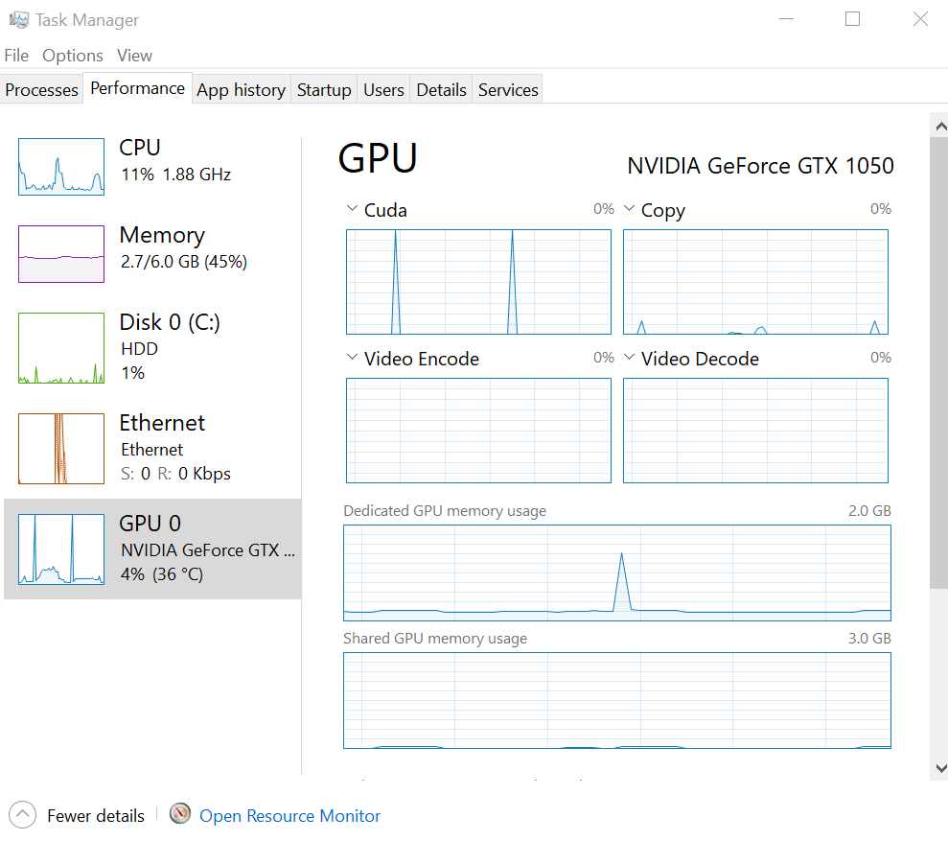
Task: Select the Memory usage mini graph
Action: (61, 254)
